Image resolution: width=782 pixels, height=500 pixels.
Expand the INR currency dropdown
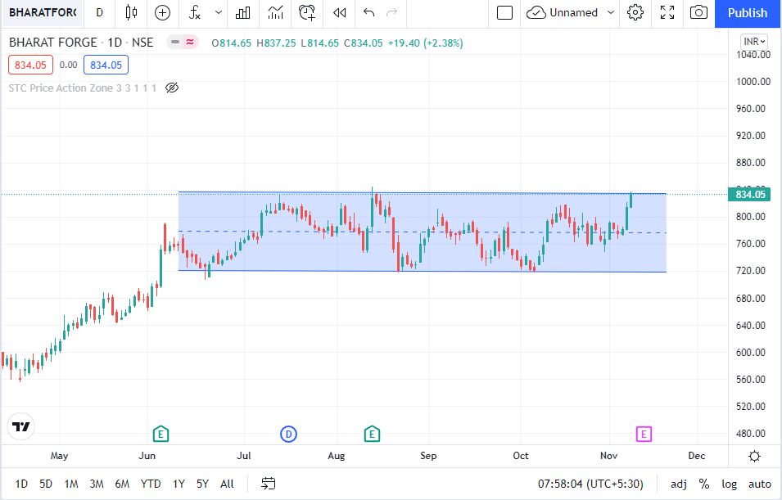[753, 41]
